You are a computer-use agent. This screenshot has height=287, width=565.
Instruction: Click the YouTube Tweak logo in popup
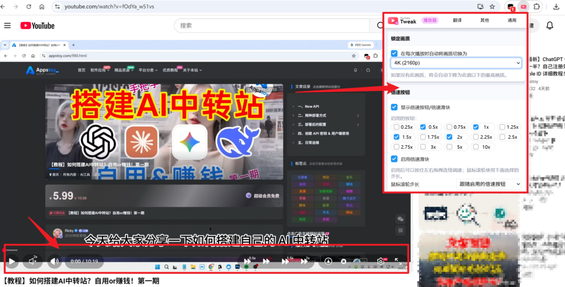(x=402, y=20)
